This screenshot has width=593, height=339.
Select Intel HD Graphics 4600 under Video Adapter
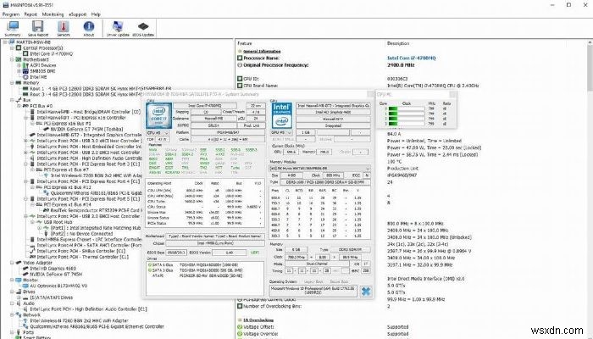(53, 269)
